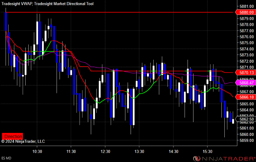This screenshot has width=256, height=162.
Task: Click the NinjaTrader logo icon
Action: pos(196,158)
